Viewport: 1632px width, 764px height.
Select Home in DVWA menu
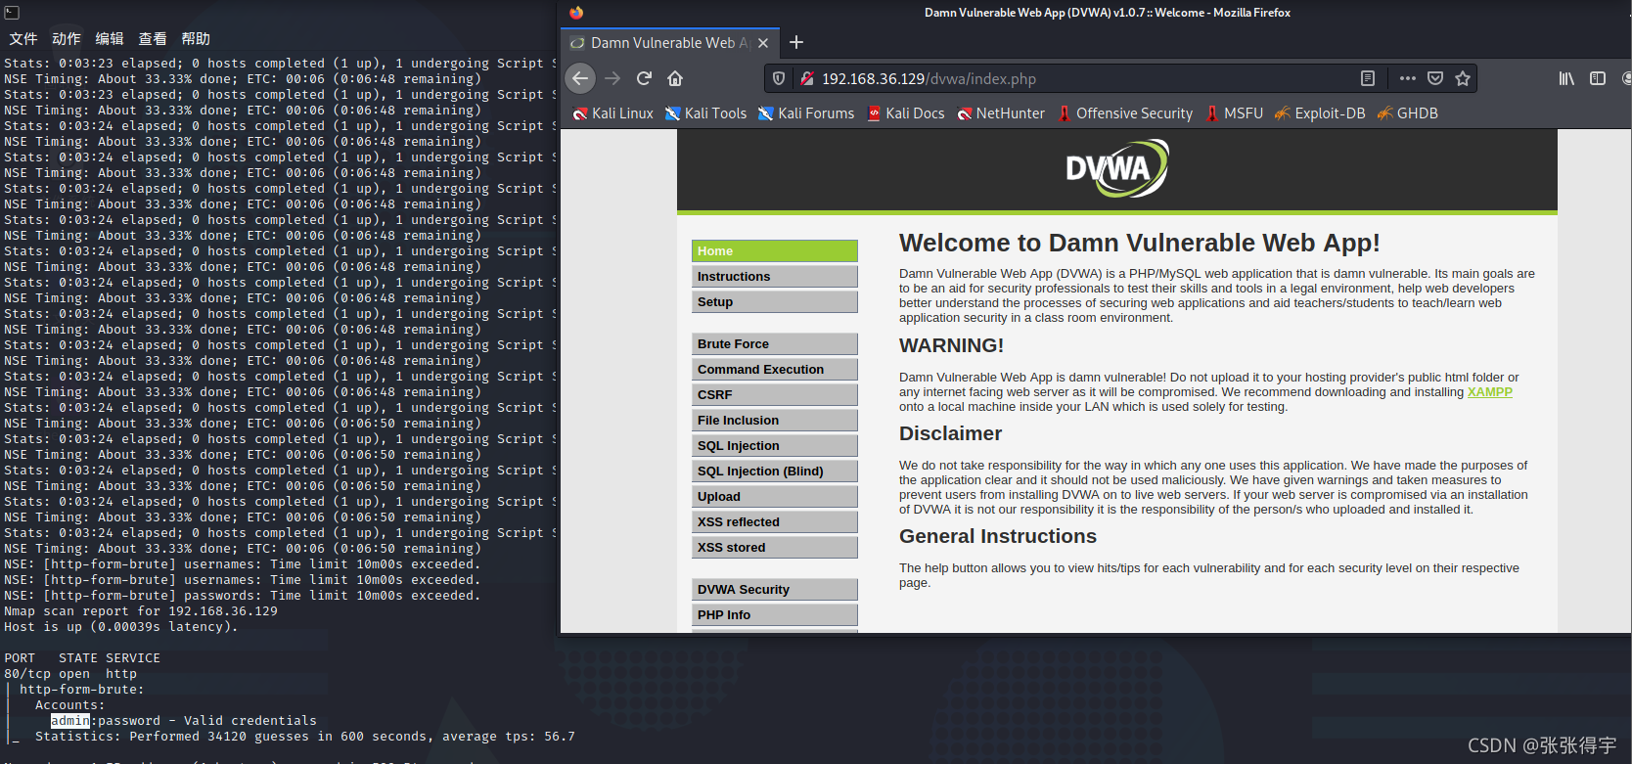[775, 251]
